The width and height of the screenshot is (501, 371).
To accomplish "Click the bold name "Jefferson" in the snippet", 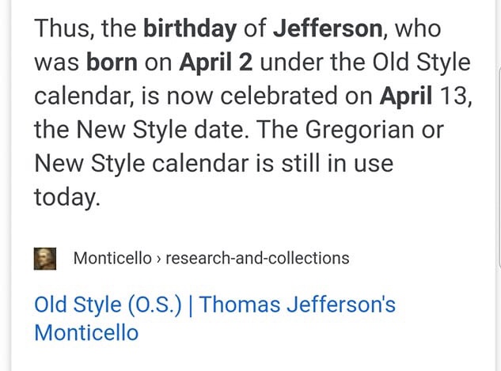I will [x=328, y=28].
